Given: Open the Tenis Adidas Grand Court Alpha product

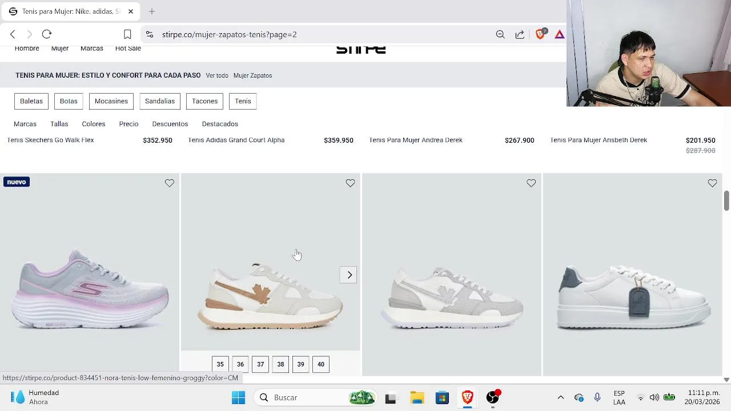Looking at the screenshot, I should tap(236, 140).
